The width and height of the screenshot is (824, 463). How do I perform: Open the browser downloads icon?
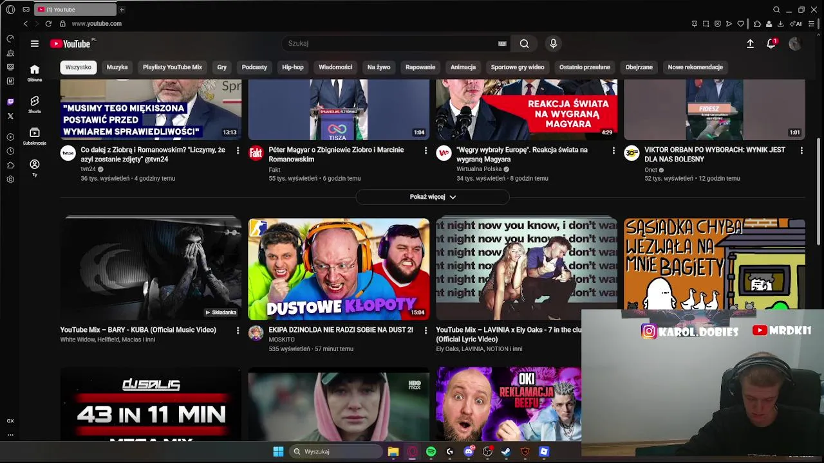780,24
